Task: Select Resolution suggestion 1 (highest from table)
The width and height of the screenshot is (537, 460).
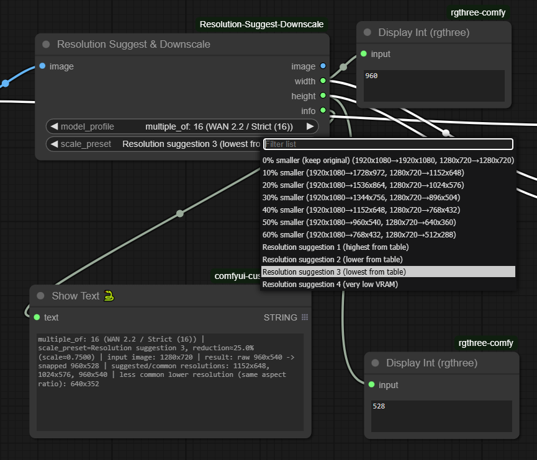Action: point(388,247)
